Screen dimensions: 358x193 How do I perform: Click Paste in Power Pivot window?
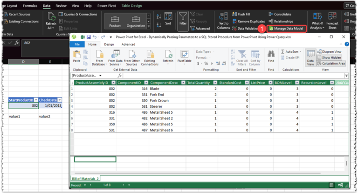[x=77, y=56]
